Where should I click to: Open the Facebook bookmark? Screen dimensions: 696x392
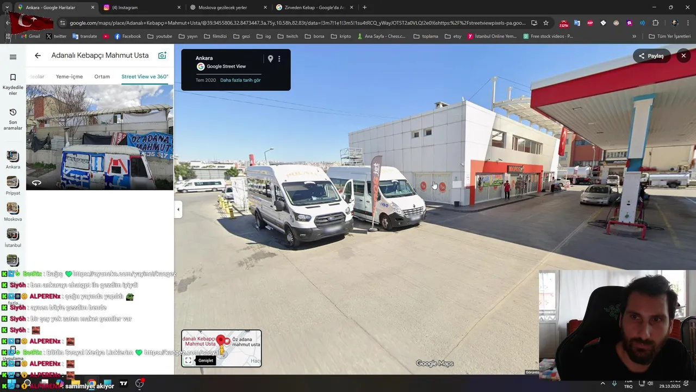128,36
